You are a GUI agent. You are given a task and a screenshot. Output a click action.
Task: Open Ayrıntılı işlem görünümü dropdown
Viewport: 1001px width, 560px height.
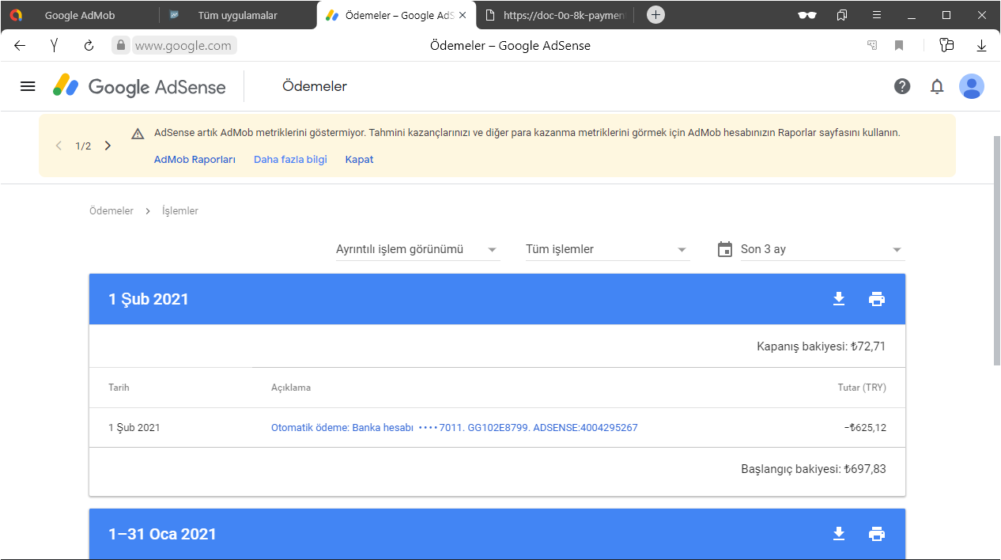(x=418, y=249)
